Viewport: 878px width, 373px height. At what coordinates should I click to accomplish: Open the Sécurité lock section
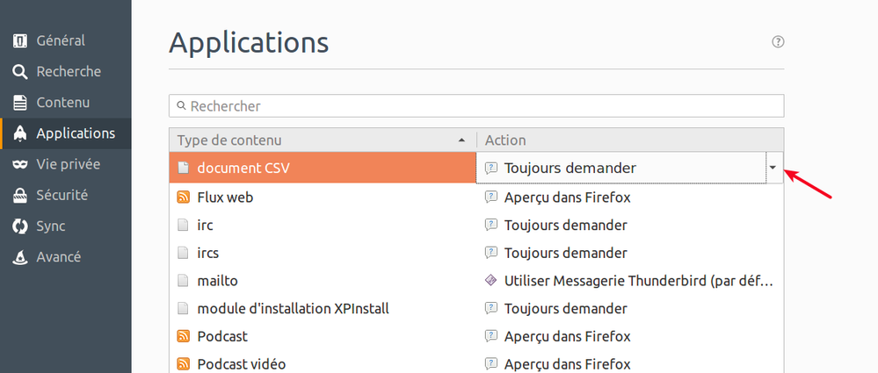(x=62, y=195)
